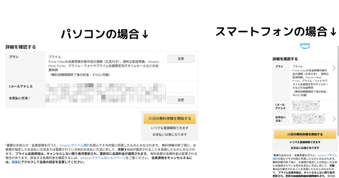Screen dimensions: 339x178
Task: Click お支払い方法 label in PC view
Action: (x=20, y=98)
